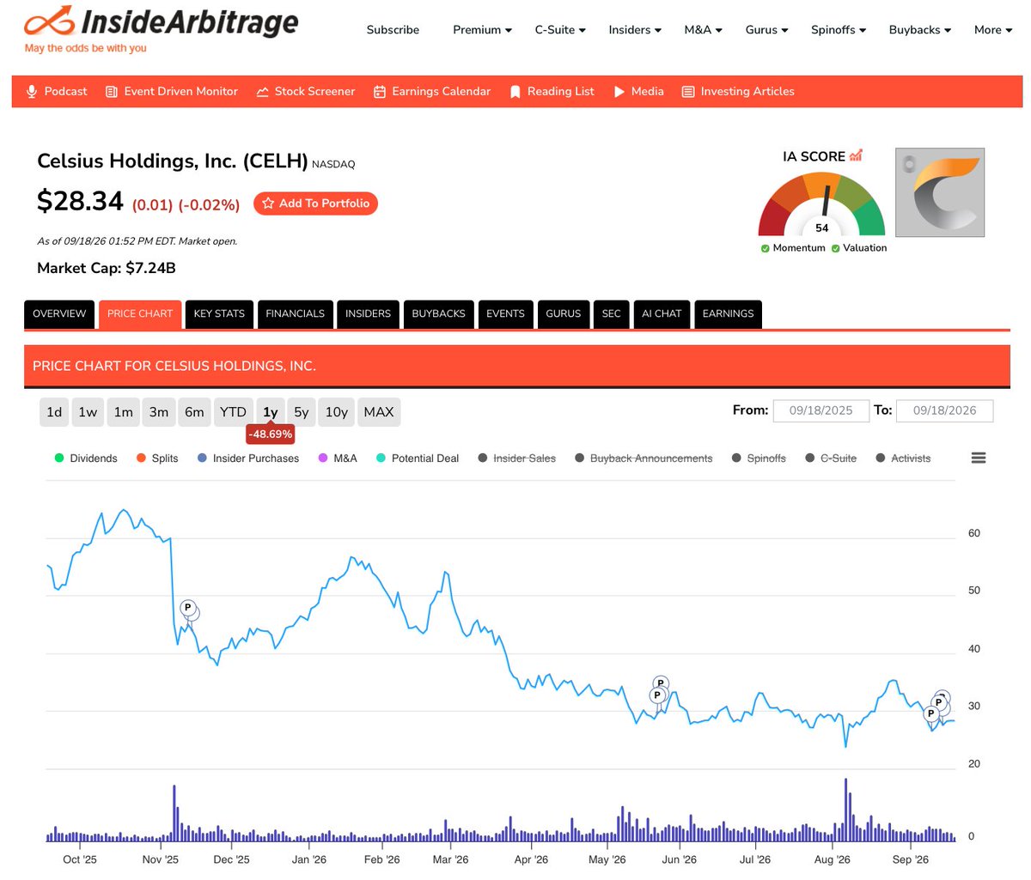Screen dimensions: 1031x880
Task: Expand the C-Suite navigation dropdown
Action: pos(560,30)
